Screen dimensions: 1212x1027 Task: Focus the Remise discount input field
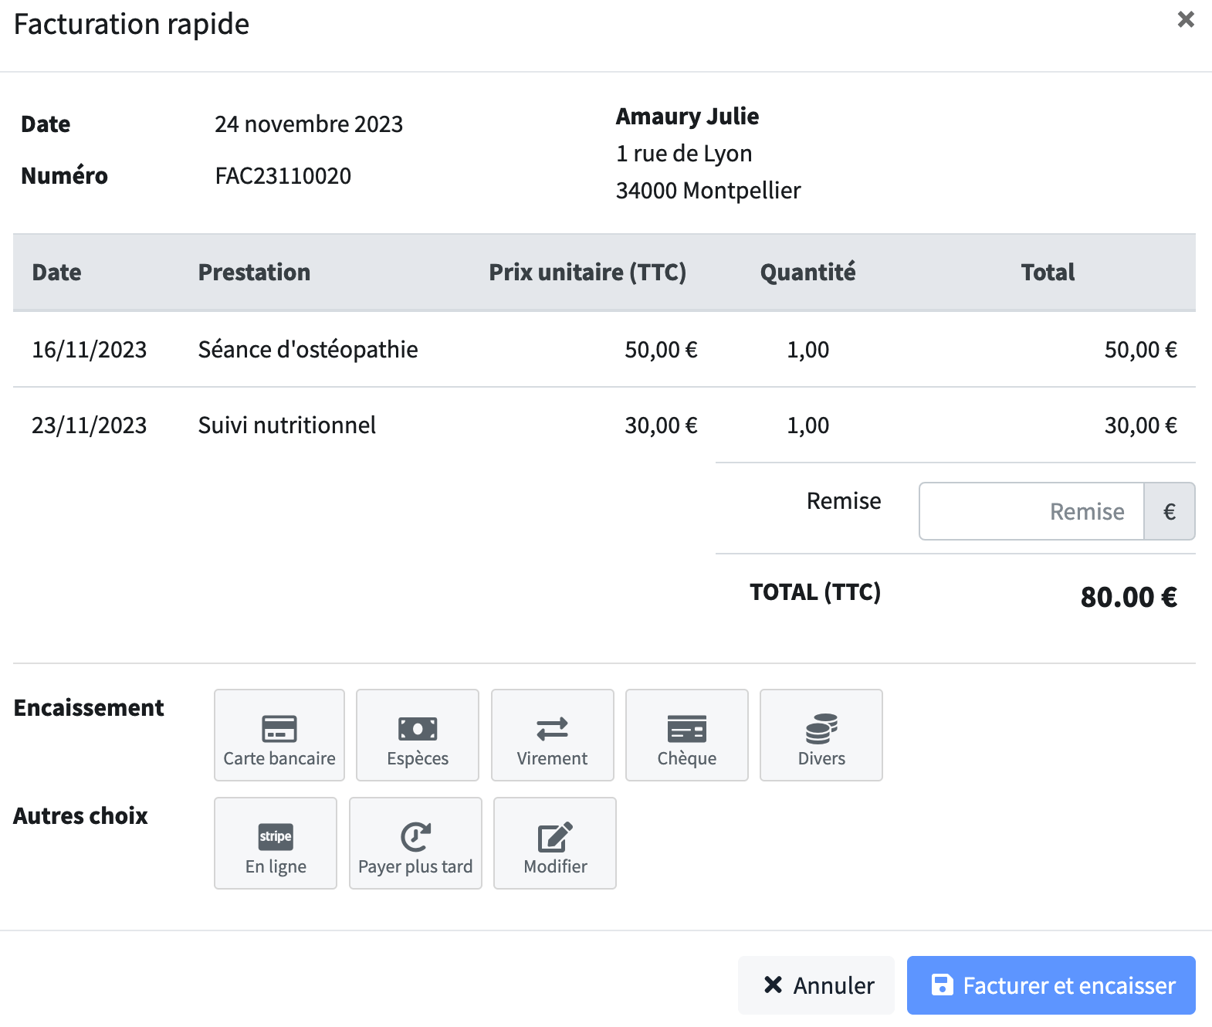click(1031, 511)
